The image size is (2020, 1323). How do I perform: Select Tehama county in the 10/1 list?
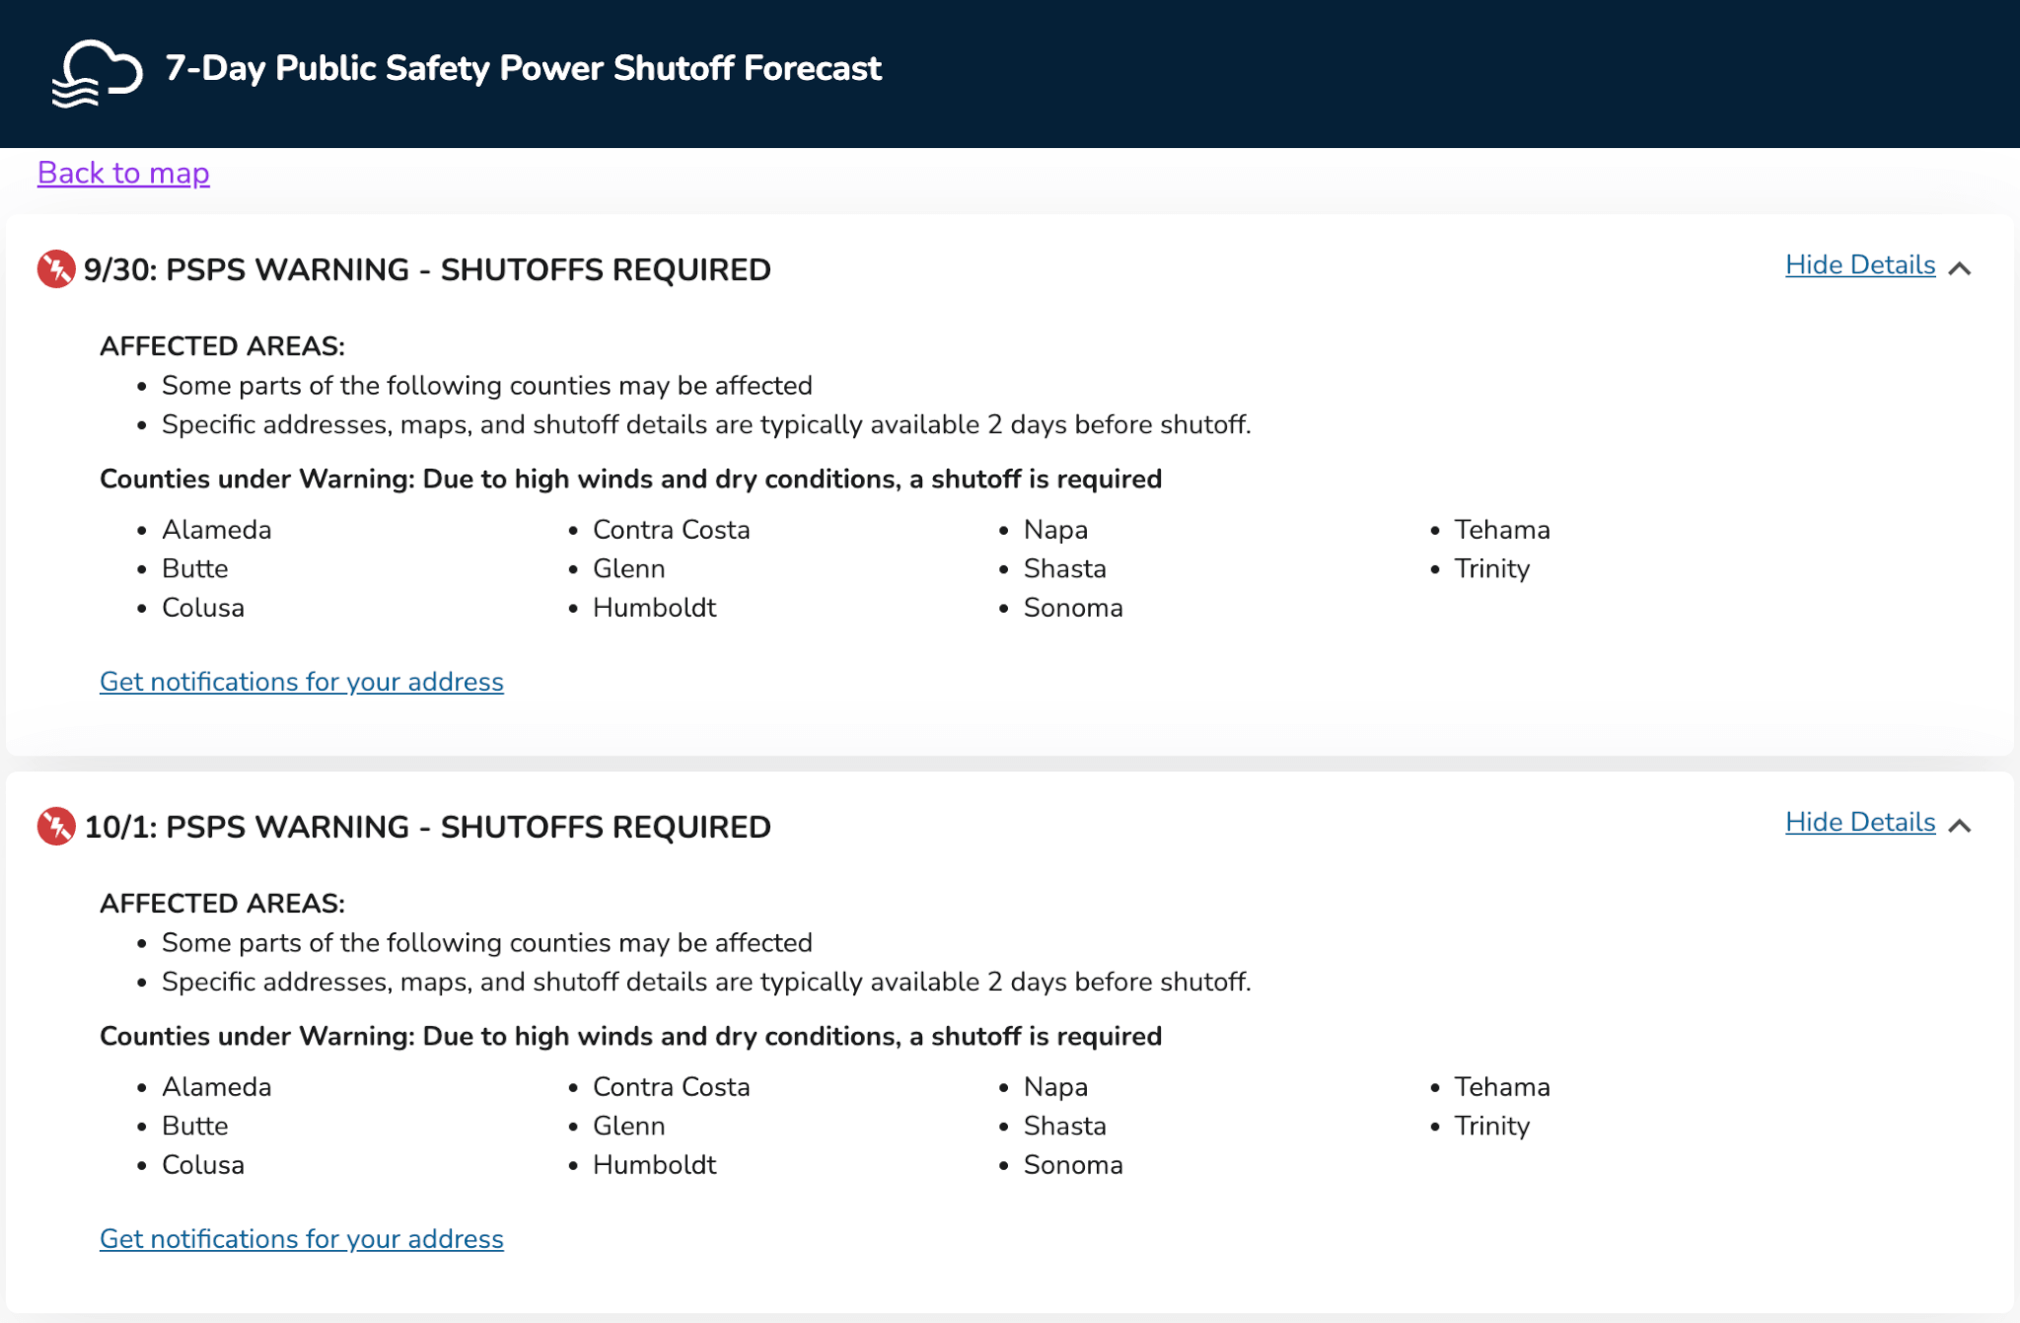point(1502,1087)
